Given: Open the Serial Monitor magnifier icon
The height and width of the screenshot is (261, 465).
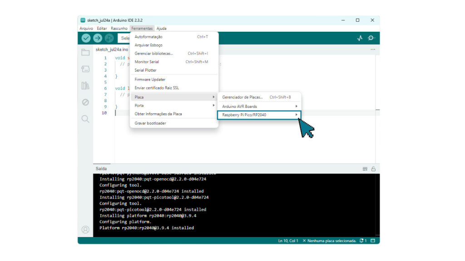Looking at the screenshot, I should (371, 38).
